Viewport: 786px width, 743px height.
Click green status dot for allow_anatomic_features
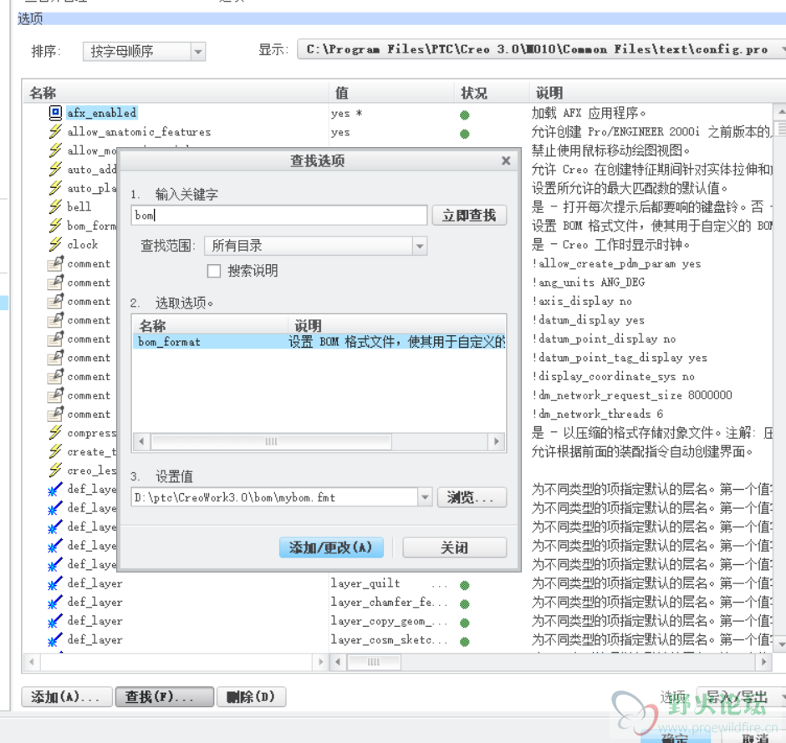pyautogui.click(x=465, y=134)
